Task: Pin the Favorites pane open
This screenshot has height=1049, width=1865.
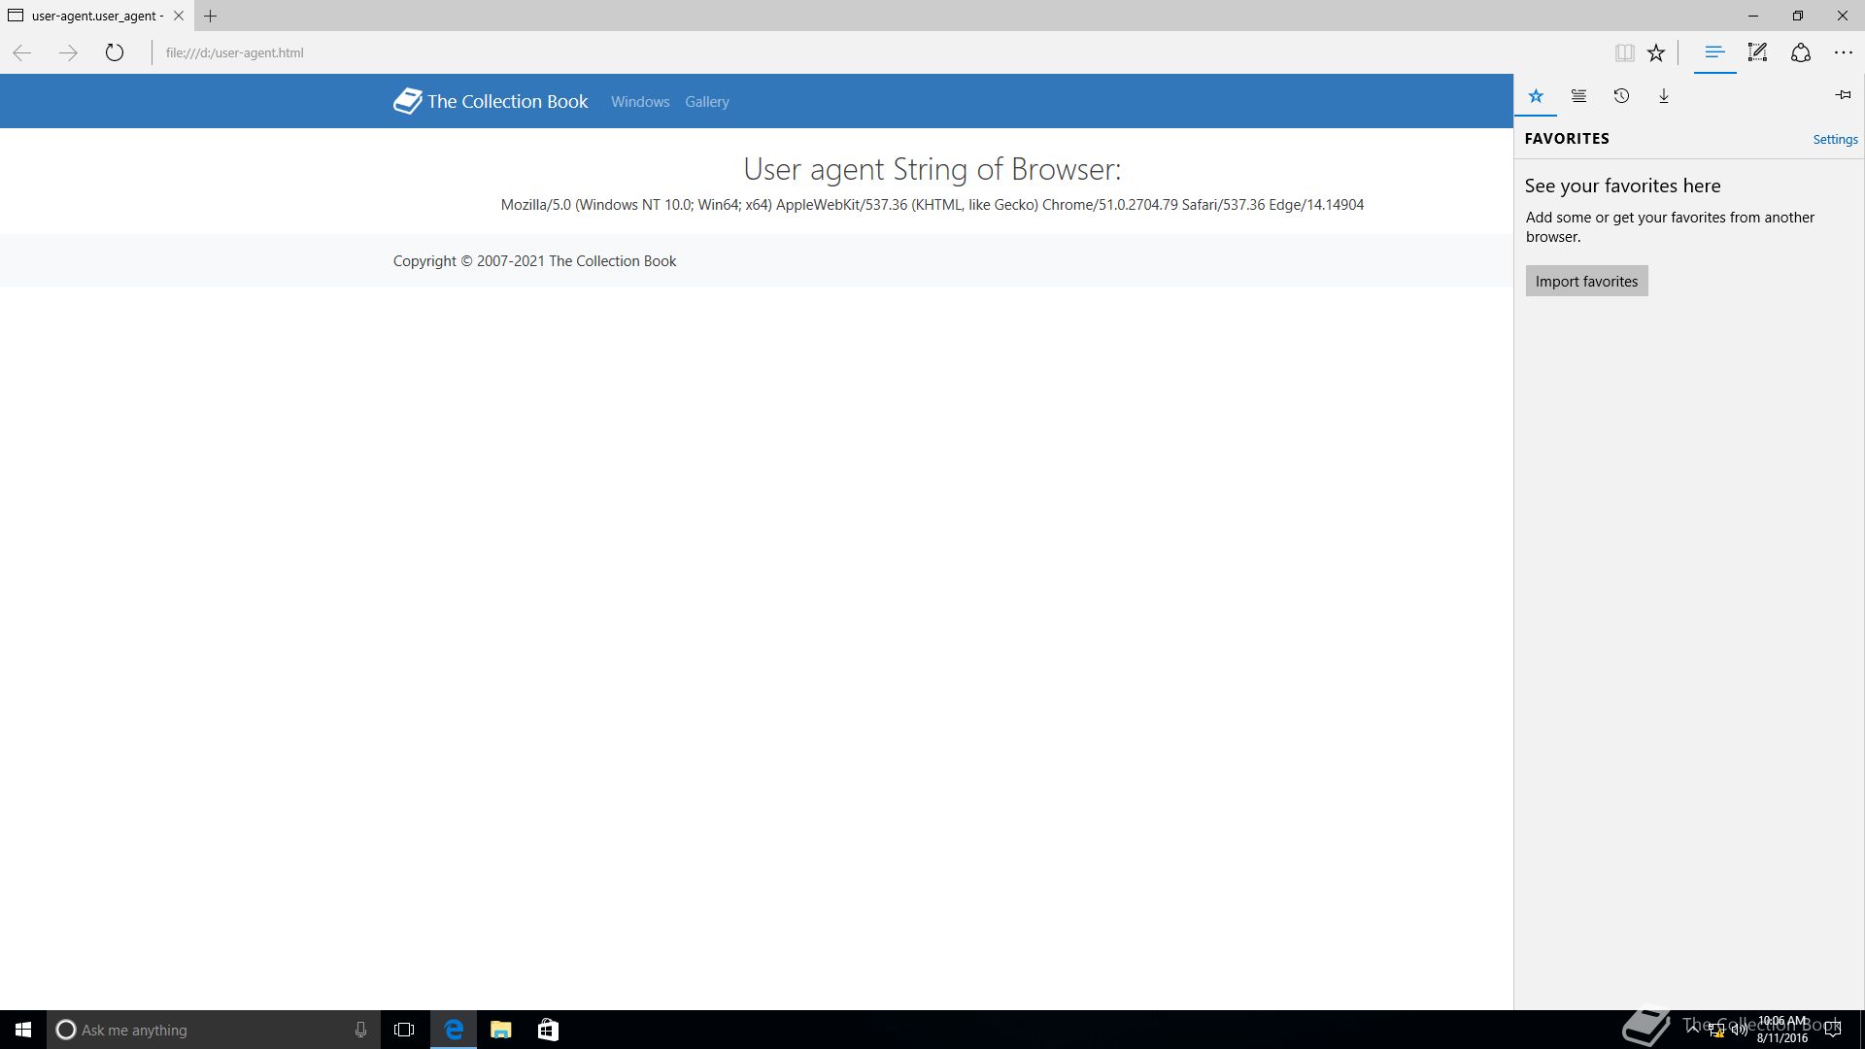Action: (x=1843, y=95)
